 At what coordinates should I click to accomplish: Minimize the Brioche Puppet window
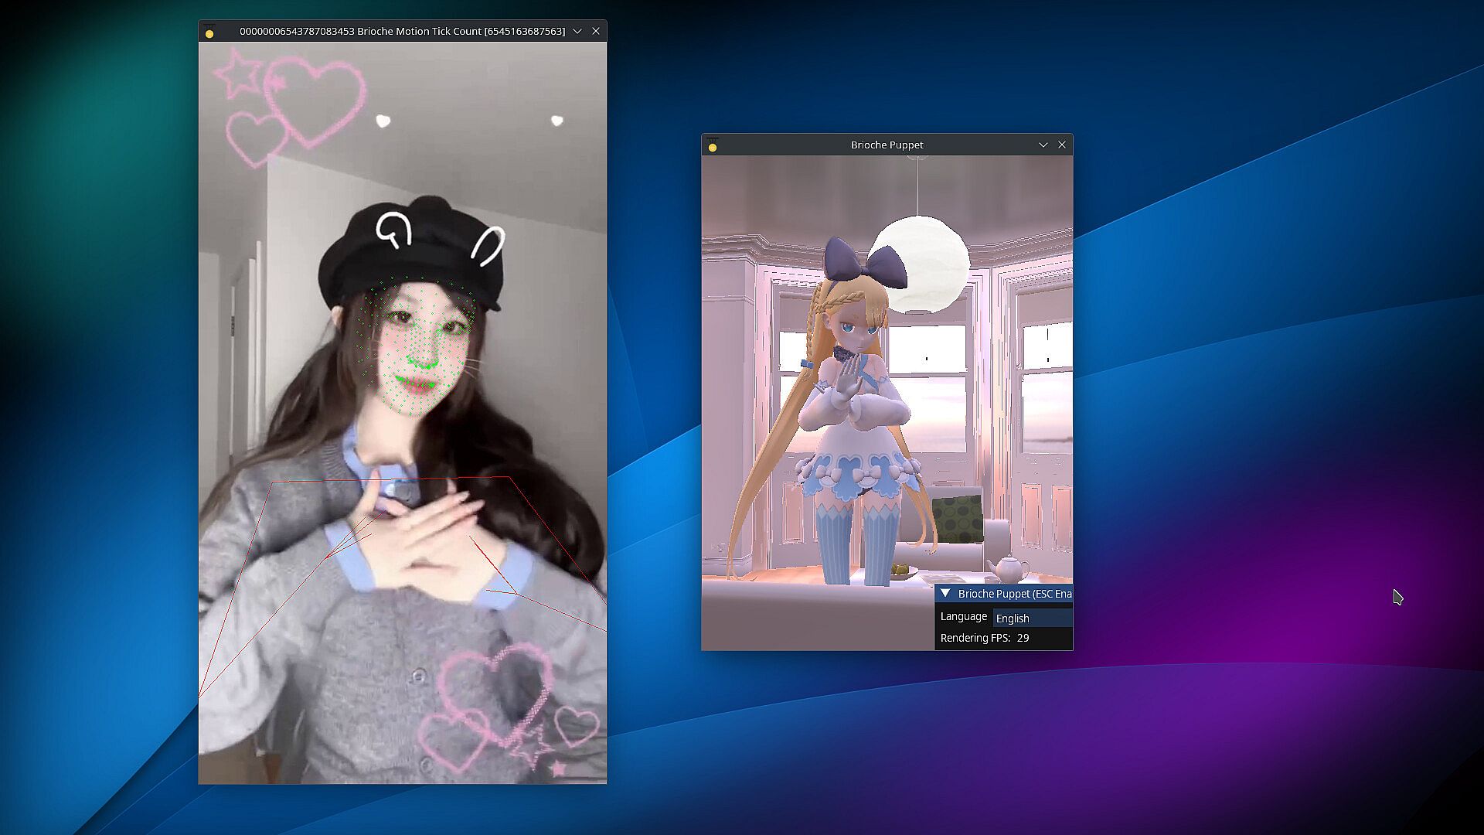1043,145
